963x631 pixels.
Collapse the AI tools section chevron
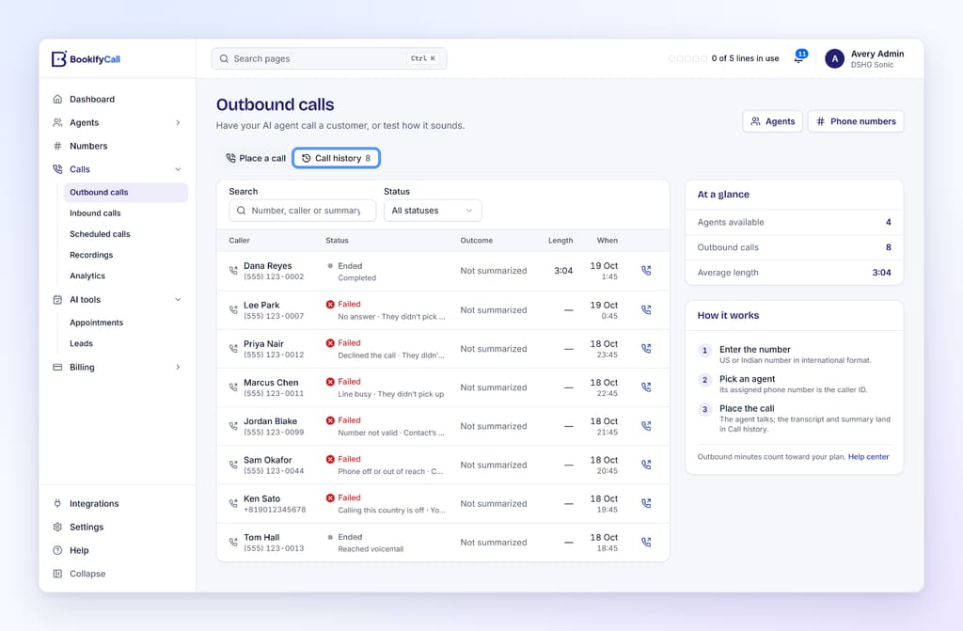pos(178,299)
